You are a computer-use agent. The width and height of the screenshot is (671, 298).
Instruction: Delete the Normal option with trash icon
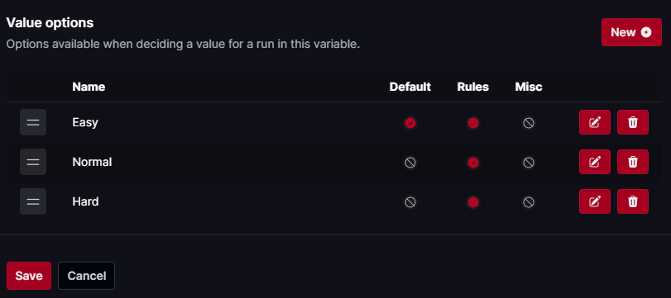pyautogui.click(x=632, y=162)
